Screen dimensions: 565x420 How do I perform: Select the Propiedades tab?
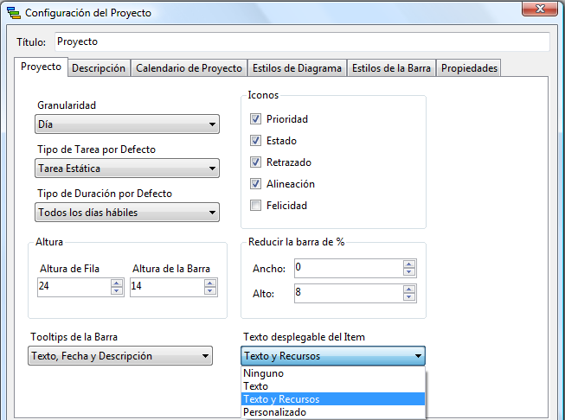click(468, 68)
